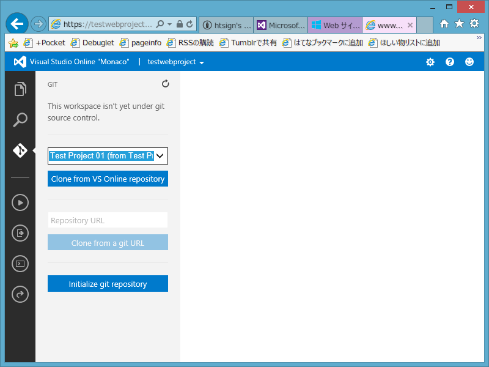This screenshot has width=489, height=367.
Task: Click the Output panel icon in sidebar
Action: click(x=20, y=233)
